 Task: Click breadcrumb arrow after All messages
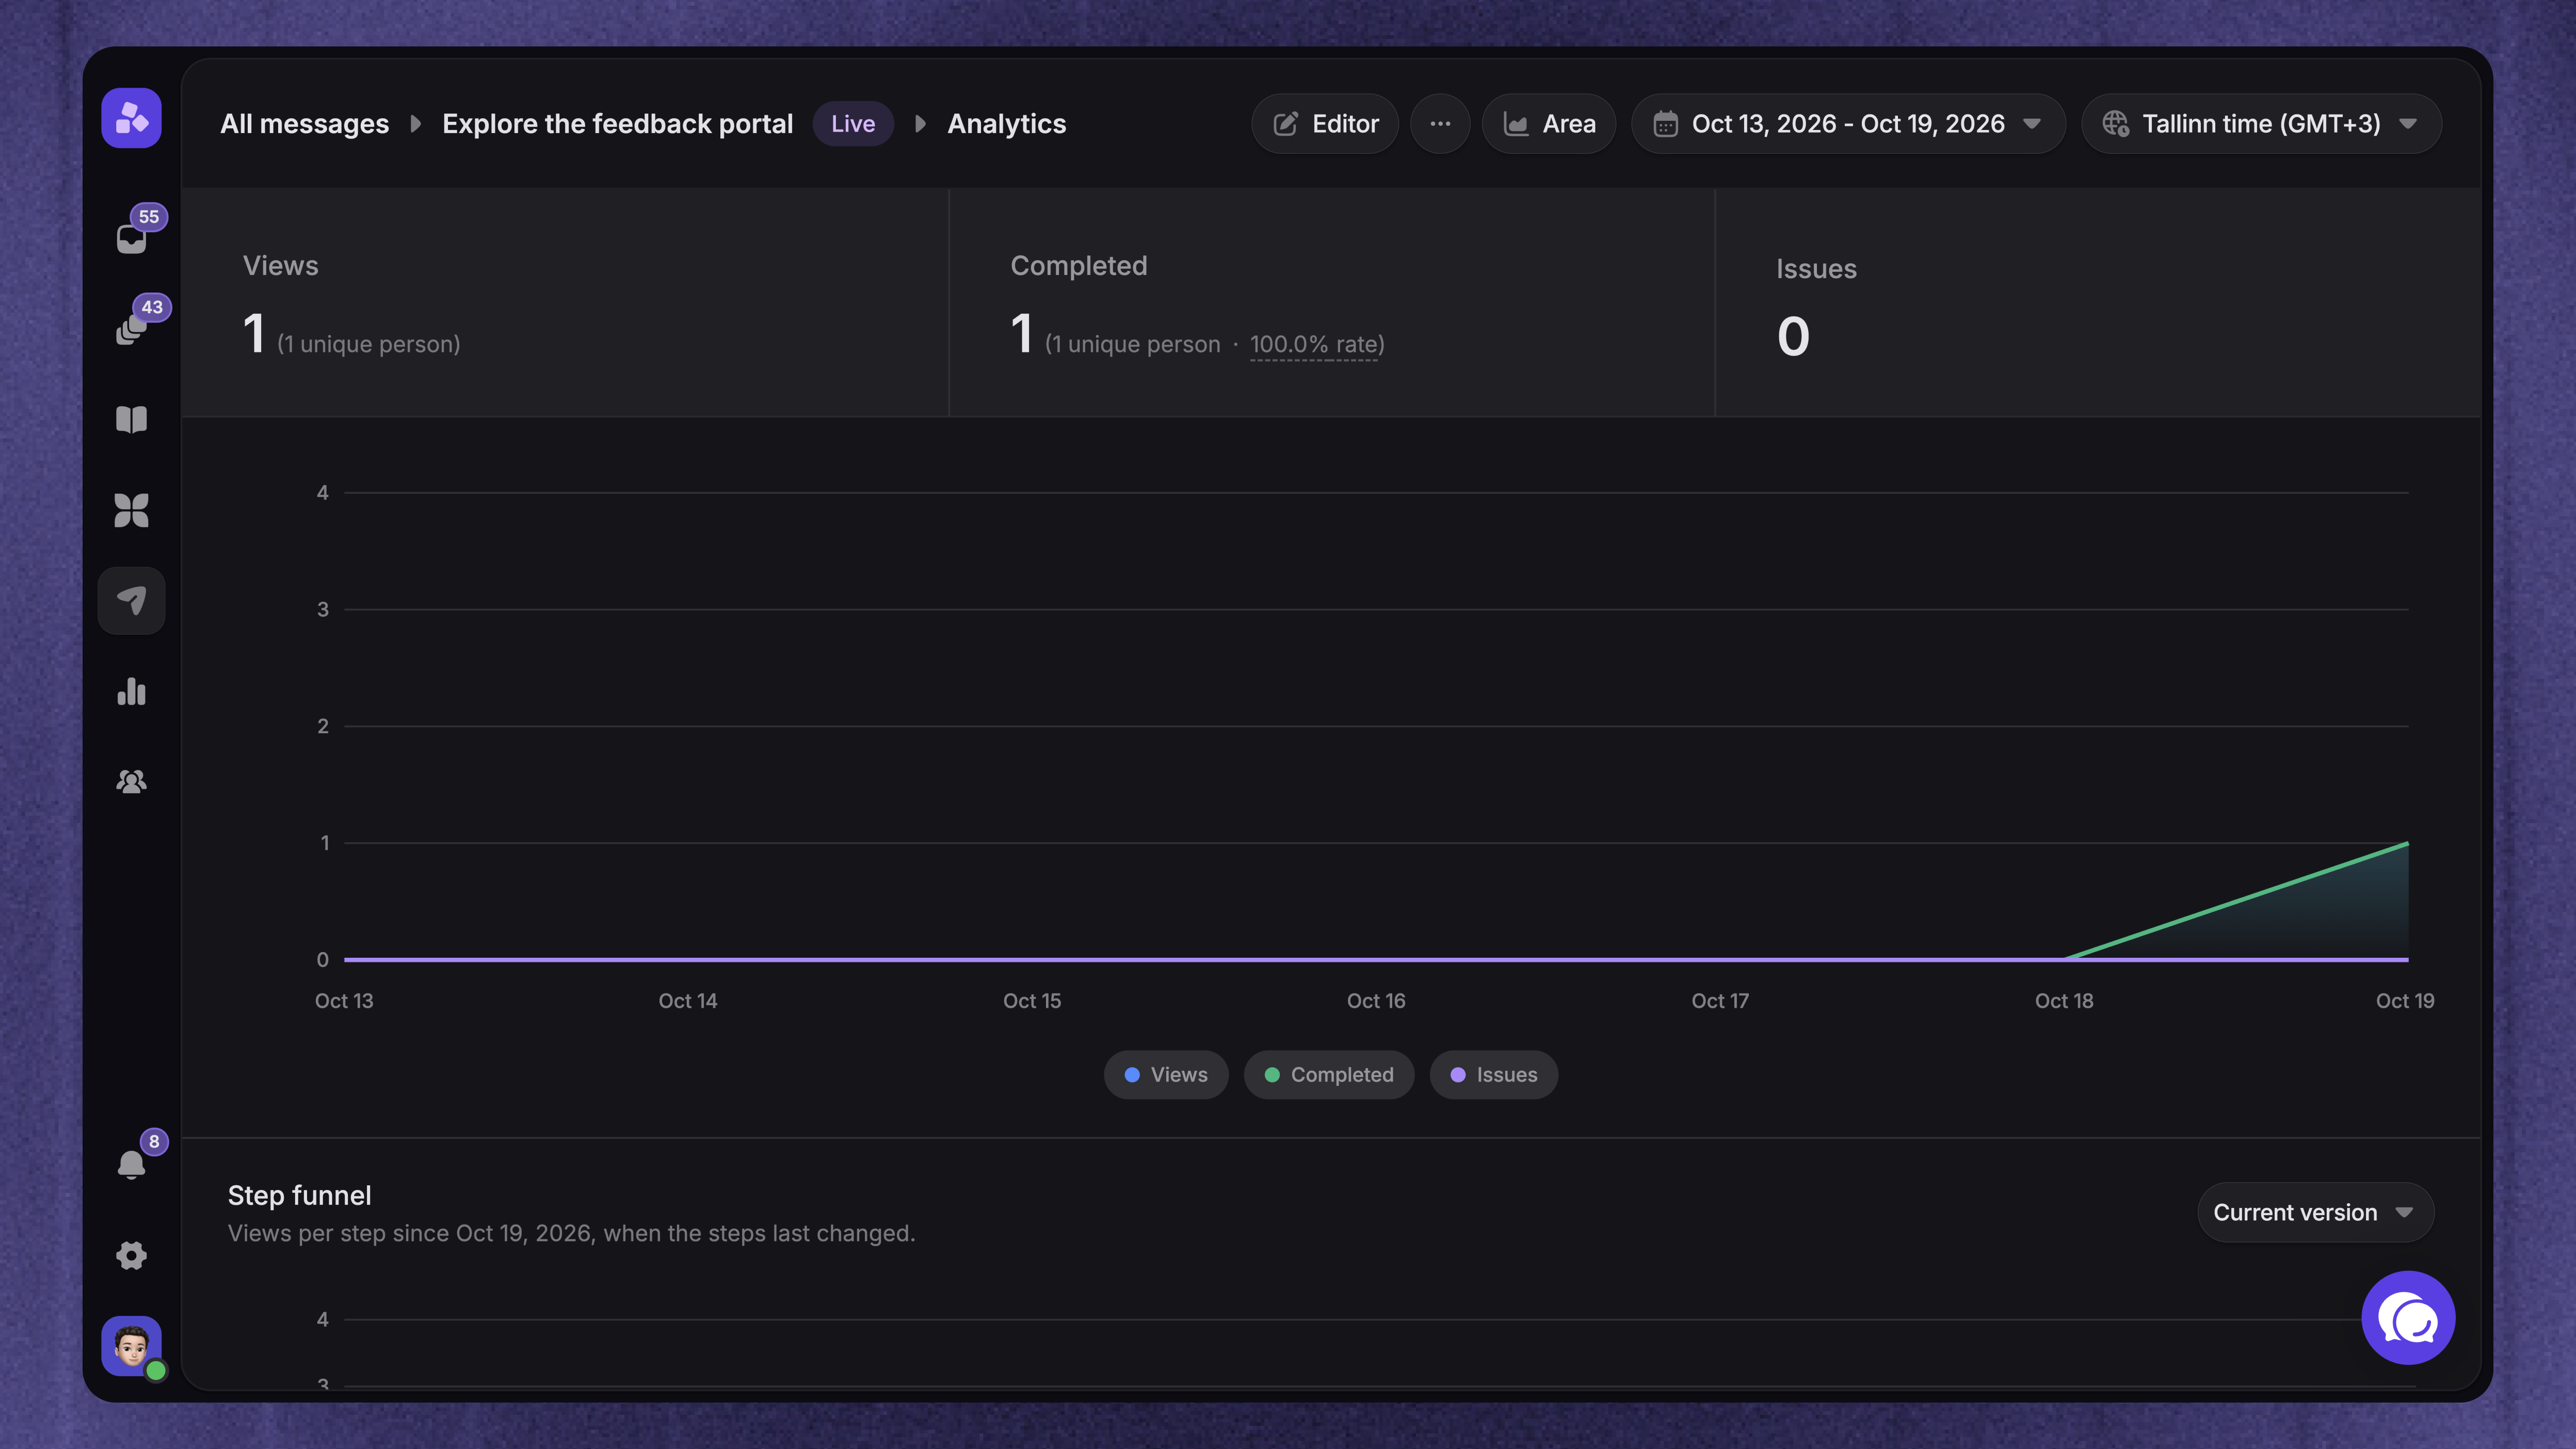tap(416, 124)
